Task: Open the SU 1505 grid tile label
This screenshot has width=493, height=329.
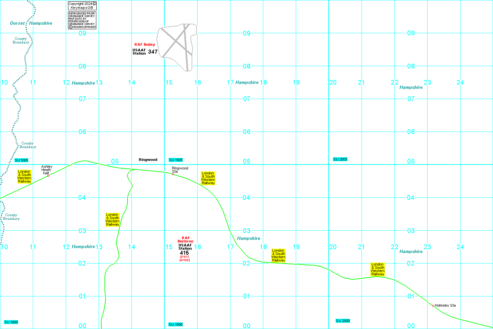Action: point(176,160)
